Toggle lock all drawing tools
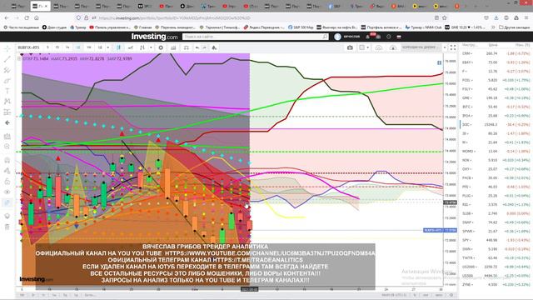This screenshot has height=300, width=533. [7, 182]
